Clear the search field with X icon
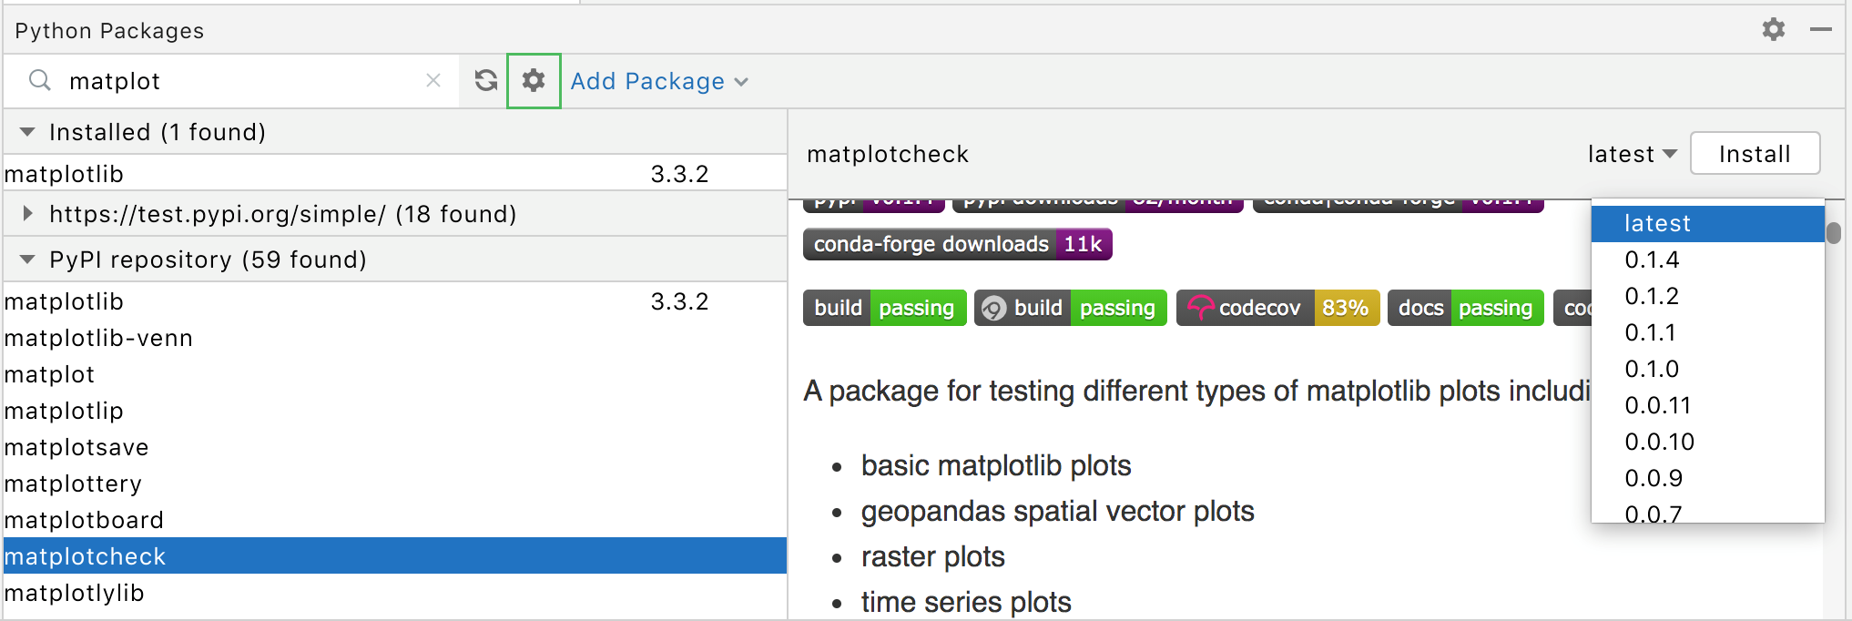 433,81
